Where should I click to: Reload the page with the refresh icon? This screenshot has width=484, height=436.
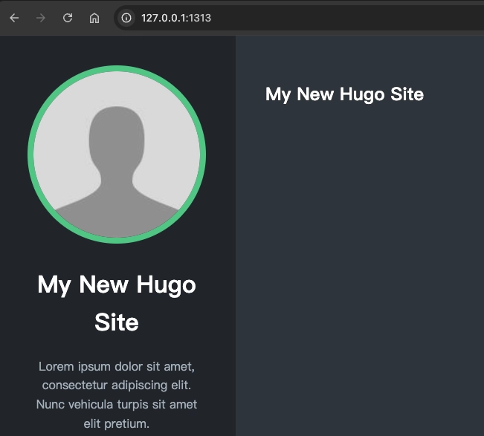[68, 18]
